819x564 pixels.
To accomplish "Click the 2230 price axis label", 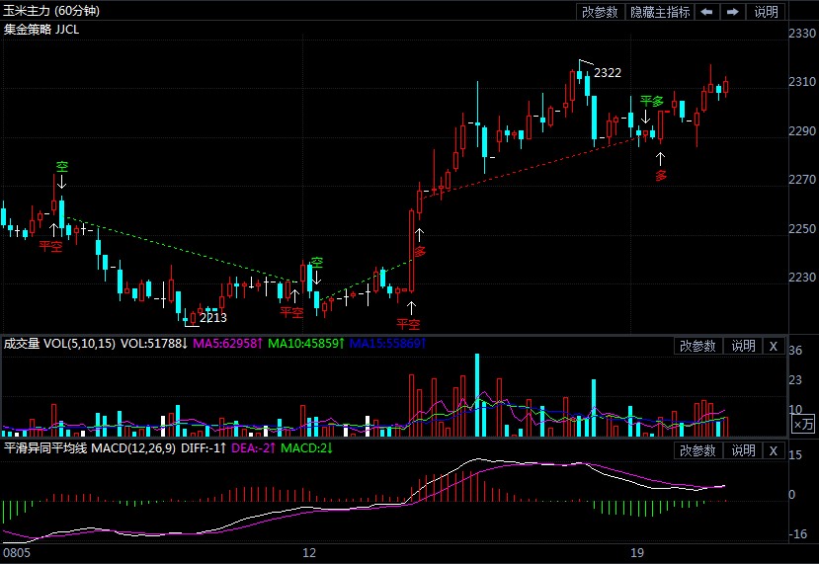I will 802,278.
